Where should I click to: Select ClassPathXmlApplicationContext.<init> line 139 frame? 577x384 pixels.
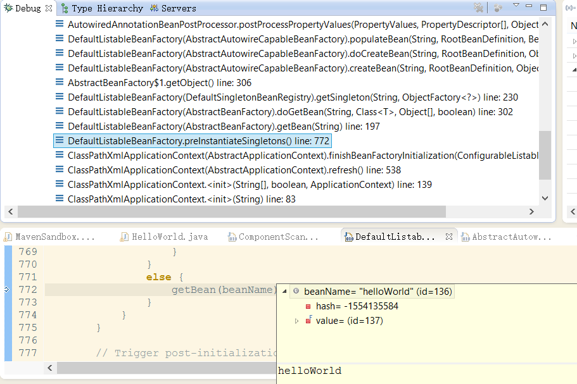coord(244,185)
